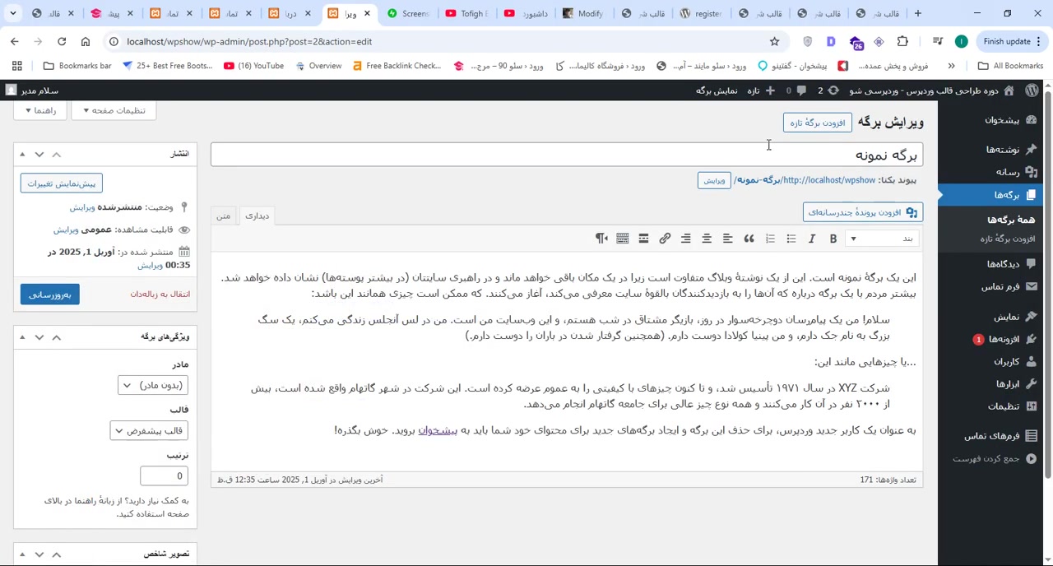
Task: Open the template (قالب پیش‌فرض) dropdown
Action: click(x=148, y=430)
